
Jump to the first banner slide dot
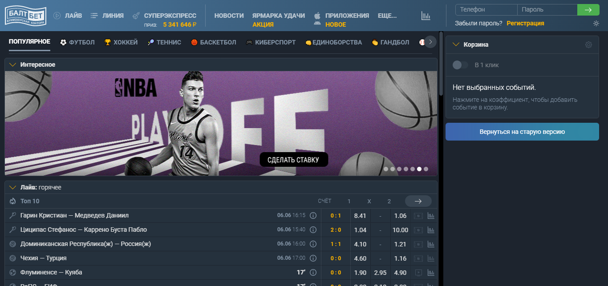pyautogui.click(x=386, y=169)
